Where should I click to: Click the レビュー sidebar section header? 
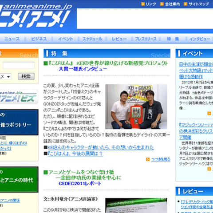(x=194, y=191)
